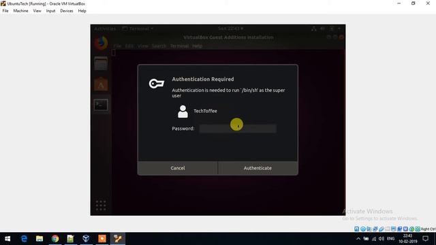Viewport: 436px width, 245px height.
Task: Launch Microsoft Edge from taskbar
Action: 25,239
